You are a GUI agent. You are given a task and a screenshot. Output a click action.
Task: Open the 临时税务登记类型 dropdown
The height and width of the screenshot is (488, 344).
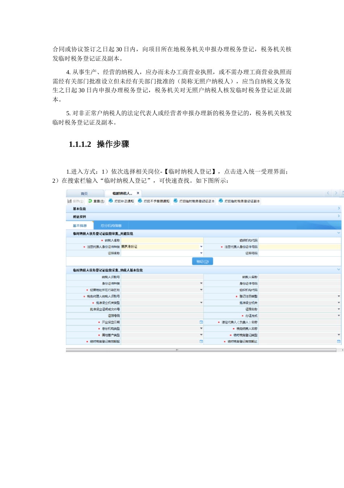[x=339, y=335]
